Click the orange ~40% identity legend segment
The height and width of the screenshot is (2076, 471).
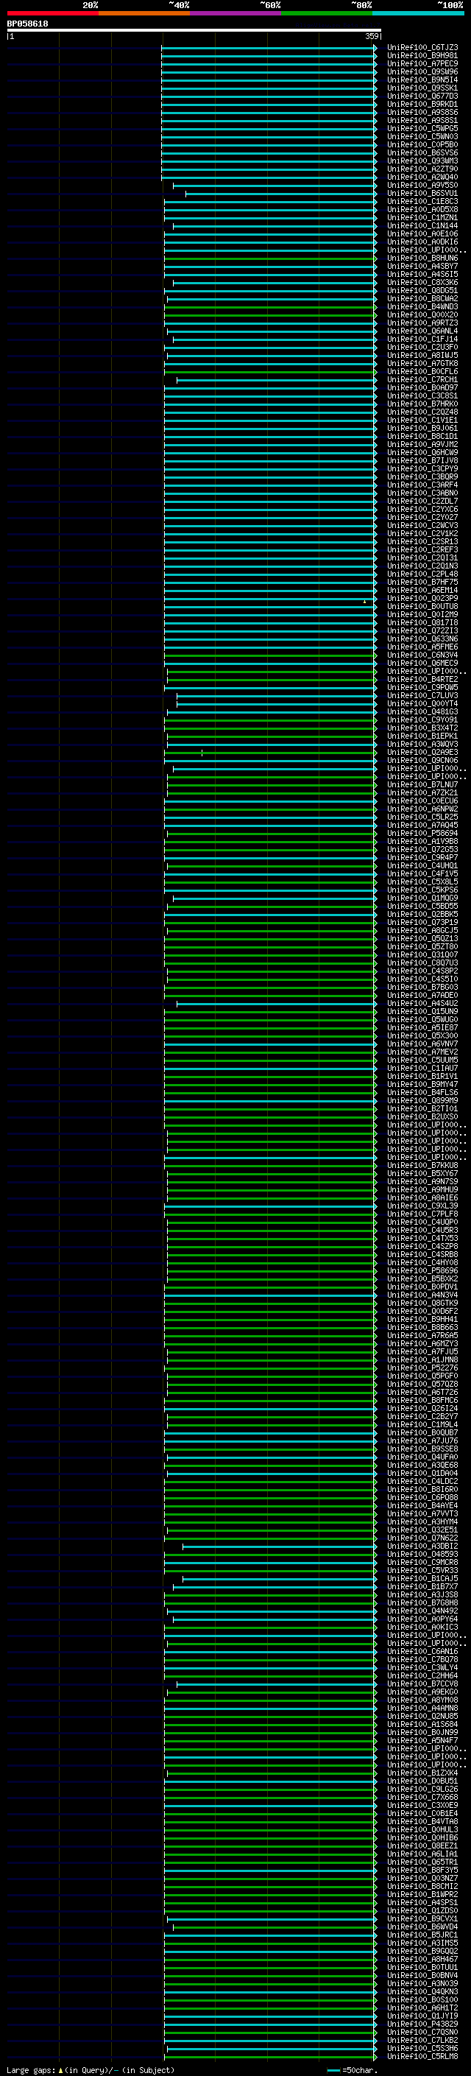pyautogui.click(x=144, y=13)
